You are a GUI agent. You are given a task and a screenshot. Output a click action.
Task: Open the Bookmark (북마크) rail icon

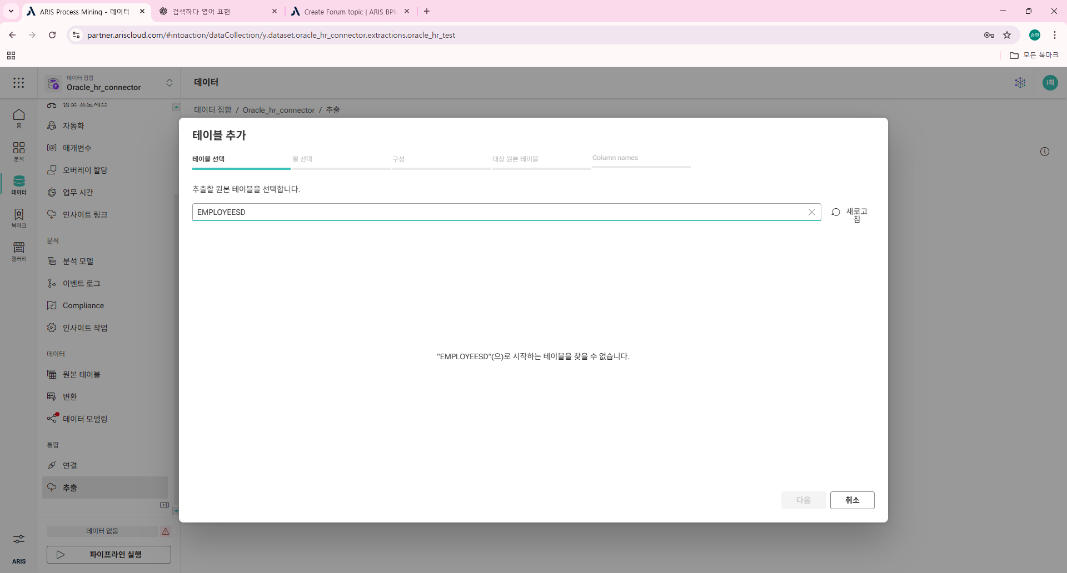coord(19,218)
